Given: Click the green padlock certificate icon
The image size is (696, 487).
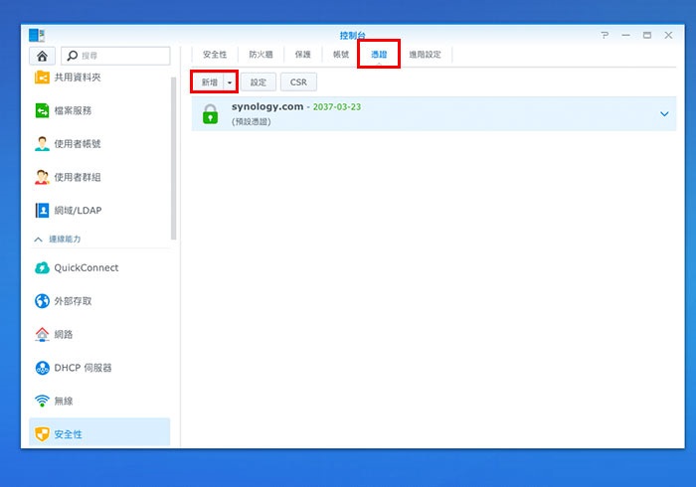Looking at the screenshot, I should coord(211,114).
